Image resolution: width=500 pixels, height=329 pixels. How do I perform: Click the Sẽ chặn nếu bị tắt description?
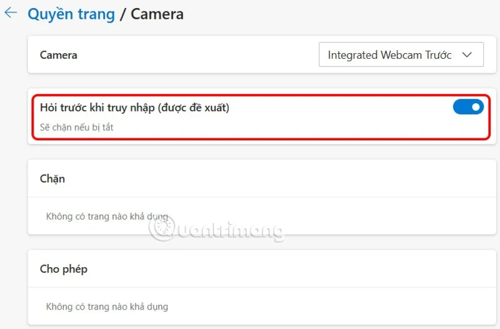76,128
